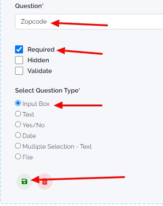Choose the Multiple Selection - Text radio
The height and width of the screenshot is (206, 163).
pyautogui.click(x=18, y=146)
